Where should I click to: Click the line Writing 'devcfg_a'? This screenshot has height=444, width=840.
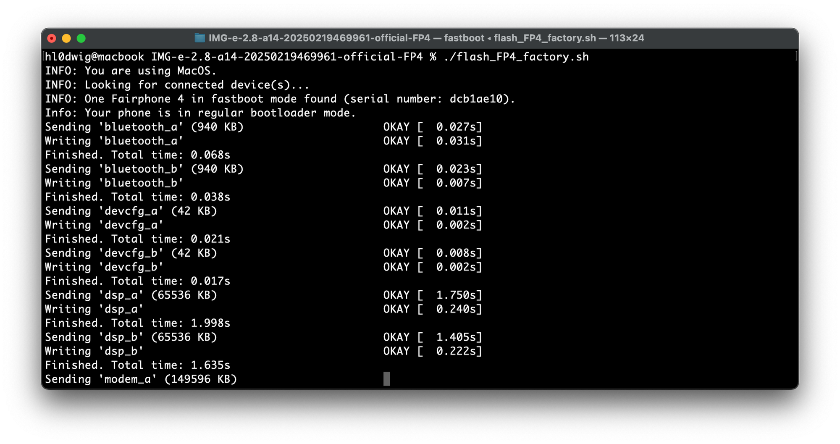click(104, 225)
